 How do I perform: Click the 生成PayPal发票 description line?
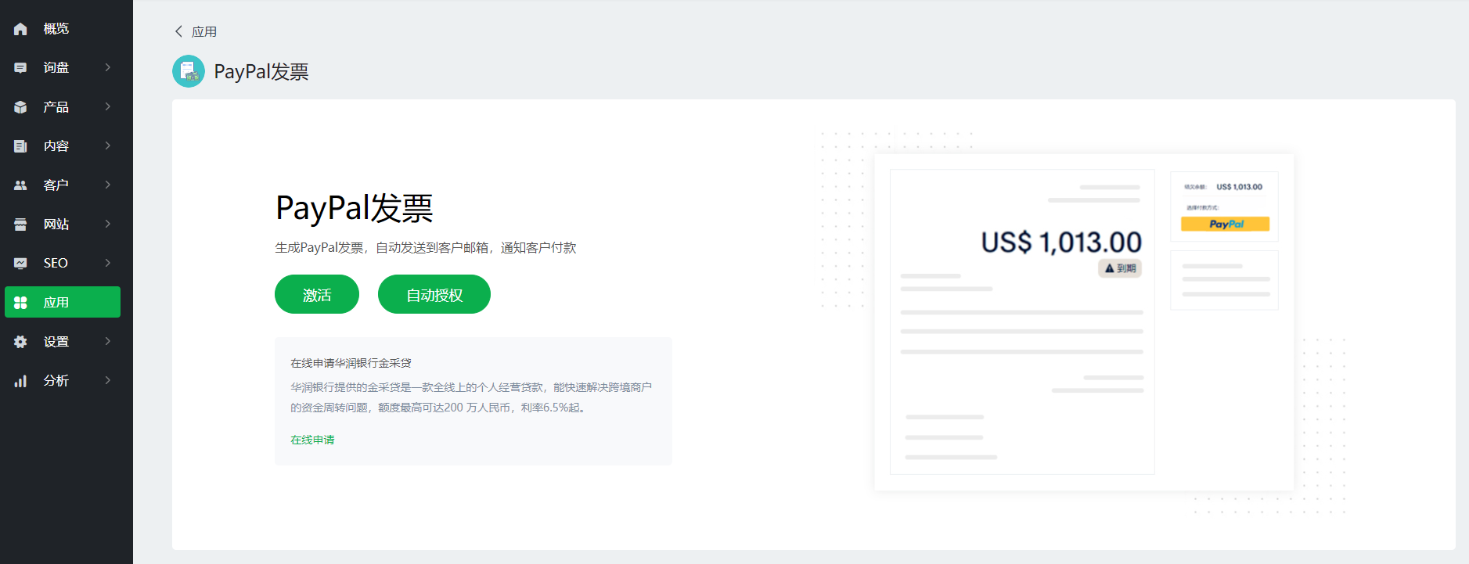(x=425, y=248)
